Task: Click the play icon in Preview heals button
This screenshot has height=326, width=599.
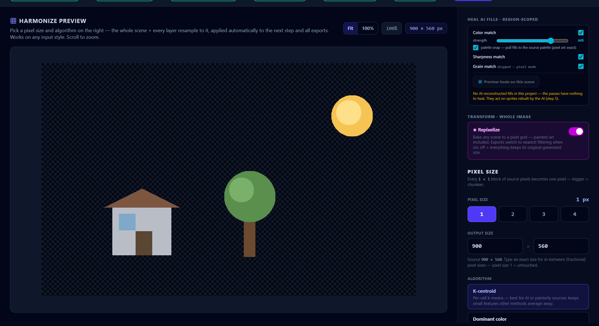Action: point(480,82)
